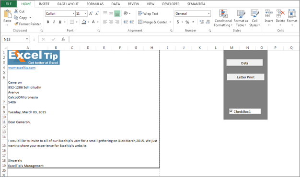Expand the Name Box dropdown arrow
This screenshot has height=177, width=300.
click(27, 39)
